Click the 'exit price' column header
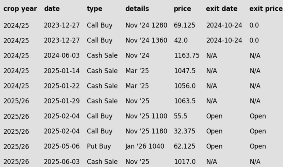 [x=266, y=9]
